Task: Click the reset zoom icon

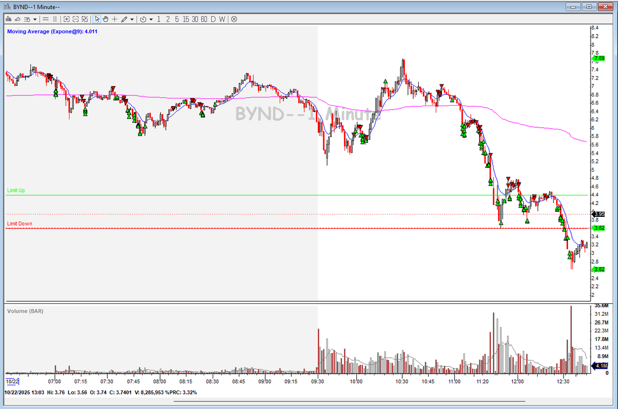Action: 85,19
